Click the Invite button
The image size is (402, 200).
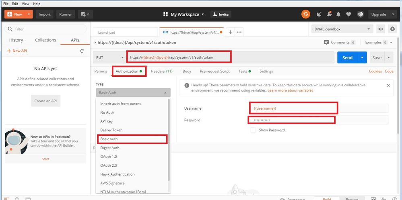(221, 14)
